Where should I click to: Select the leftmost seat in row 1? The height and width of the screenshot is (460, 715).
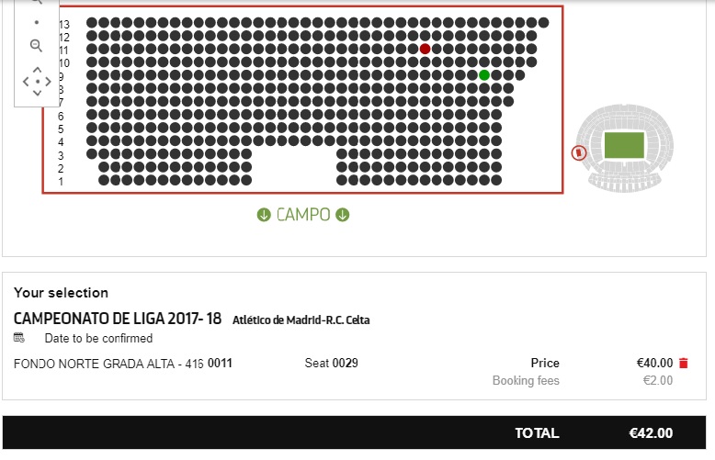click(104, 181)
